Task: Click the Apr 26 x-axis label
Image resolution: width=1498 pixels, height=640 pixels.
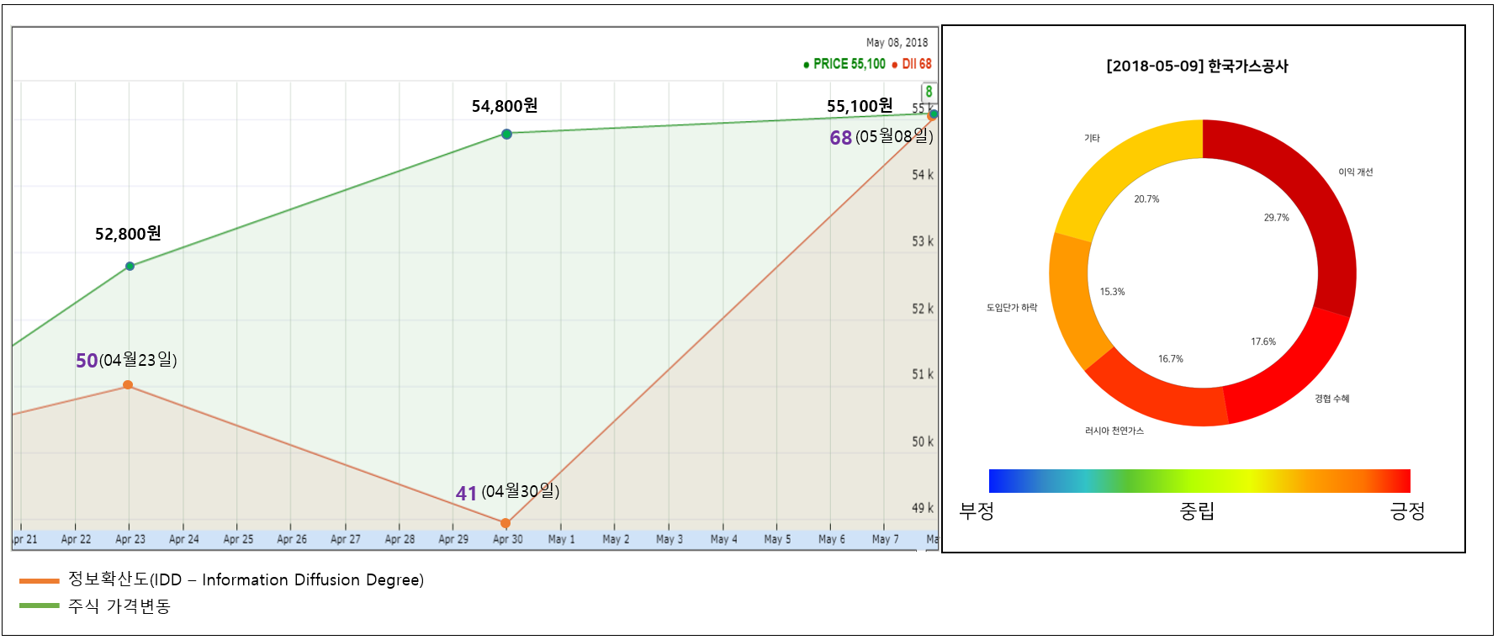Action: (292, 539)
